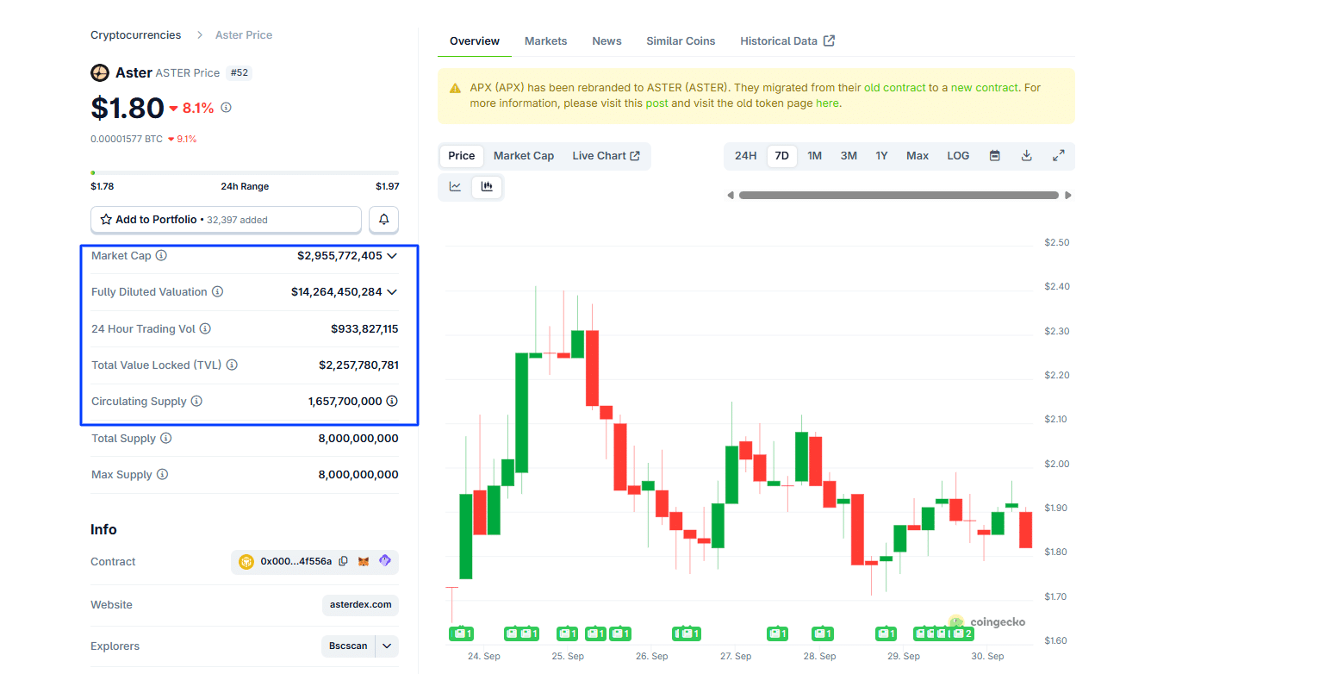Click the $933,827,115 trading volume value
This screenshot has width=1325, height=674.
pyautogui.click(x=364, y=328)
